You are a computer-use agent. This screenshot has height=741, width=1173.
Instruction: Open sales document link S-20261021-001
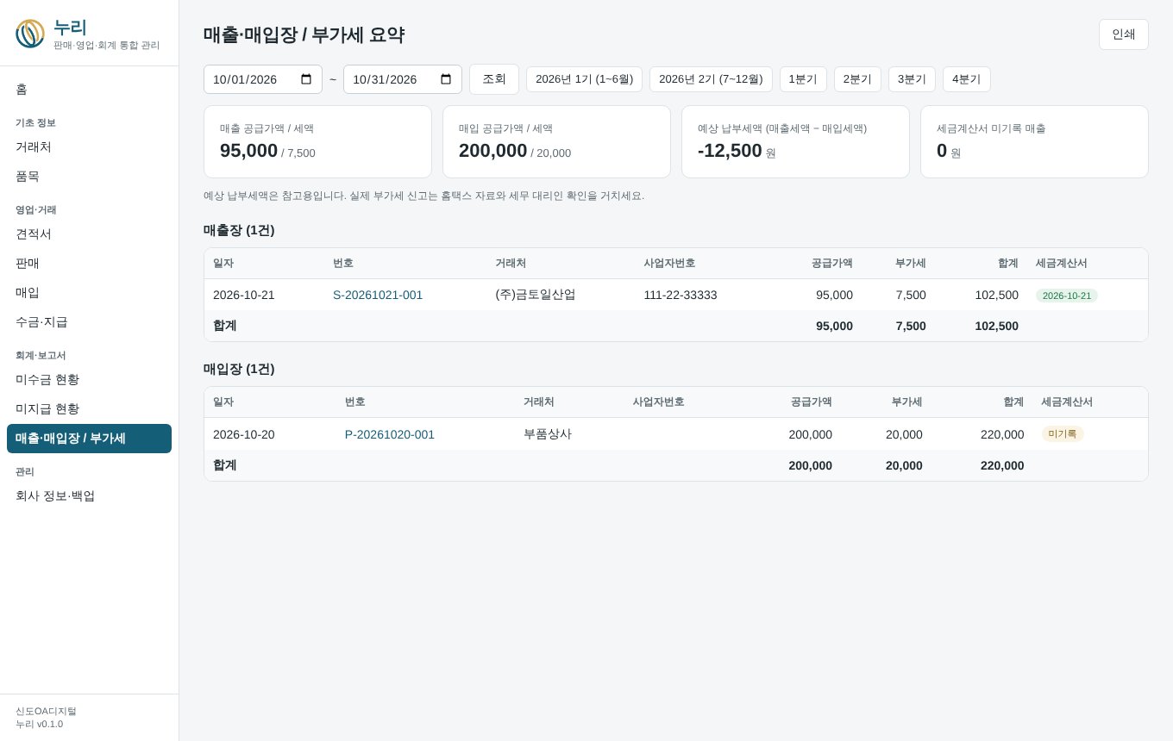pyautogui.click(x=378, y=295)
